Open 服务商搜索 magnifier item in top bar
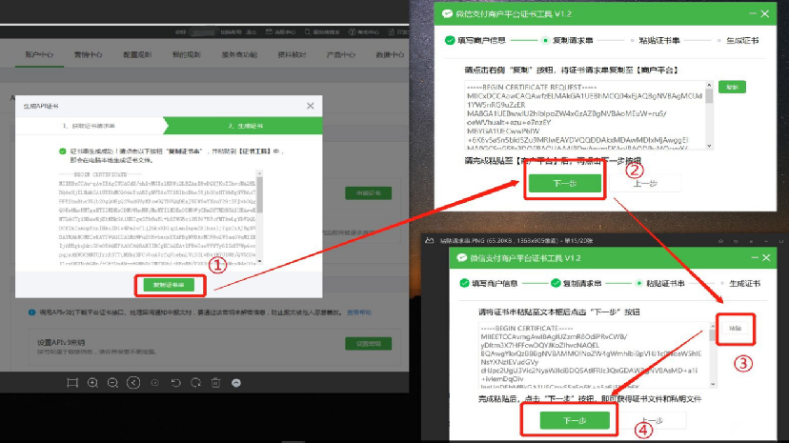The height and width of the screenshot is (443, 789). click(x=322, y=32)
